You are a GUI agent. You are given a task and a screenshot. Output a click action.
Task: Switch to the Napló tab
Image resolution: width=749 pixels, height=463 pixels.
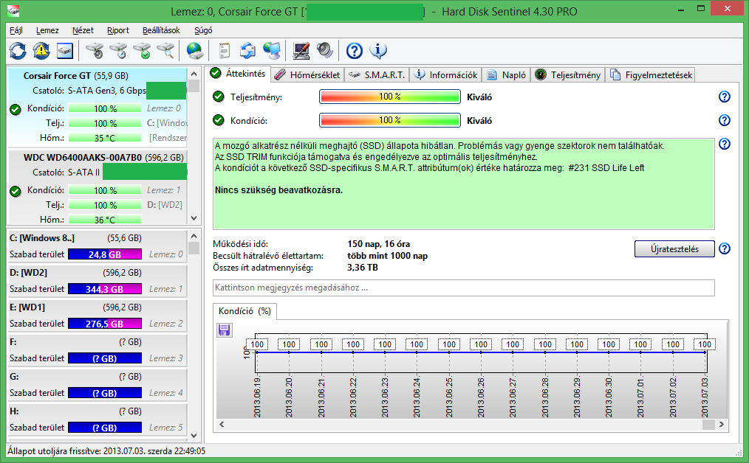coord(506,75)
